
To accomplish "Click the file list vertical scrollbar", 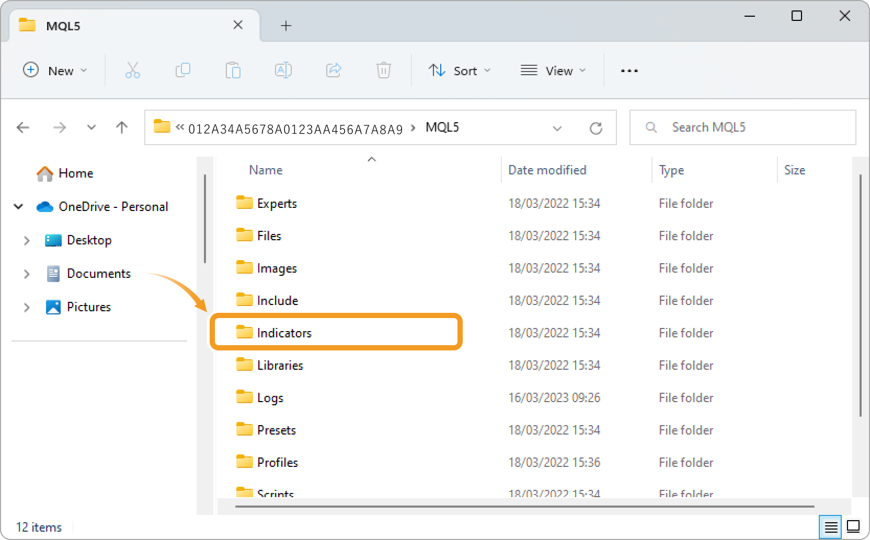I will click(860, 296).
